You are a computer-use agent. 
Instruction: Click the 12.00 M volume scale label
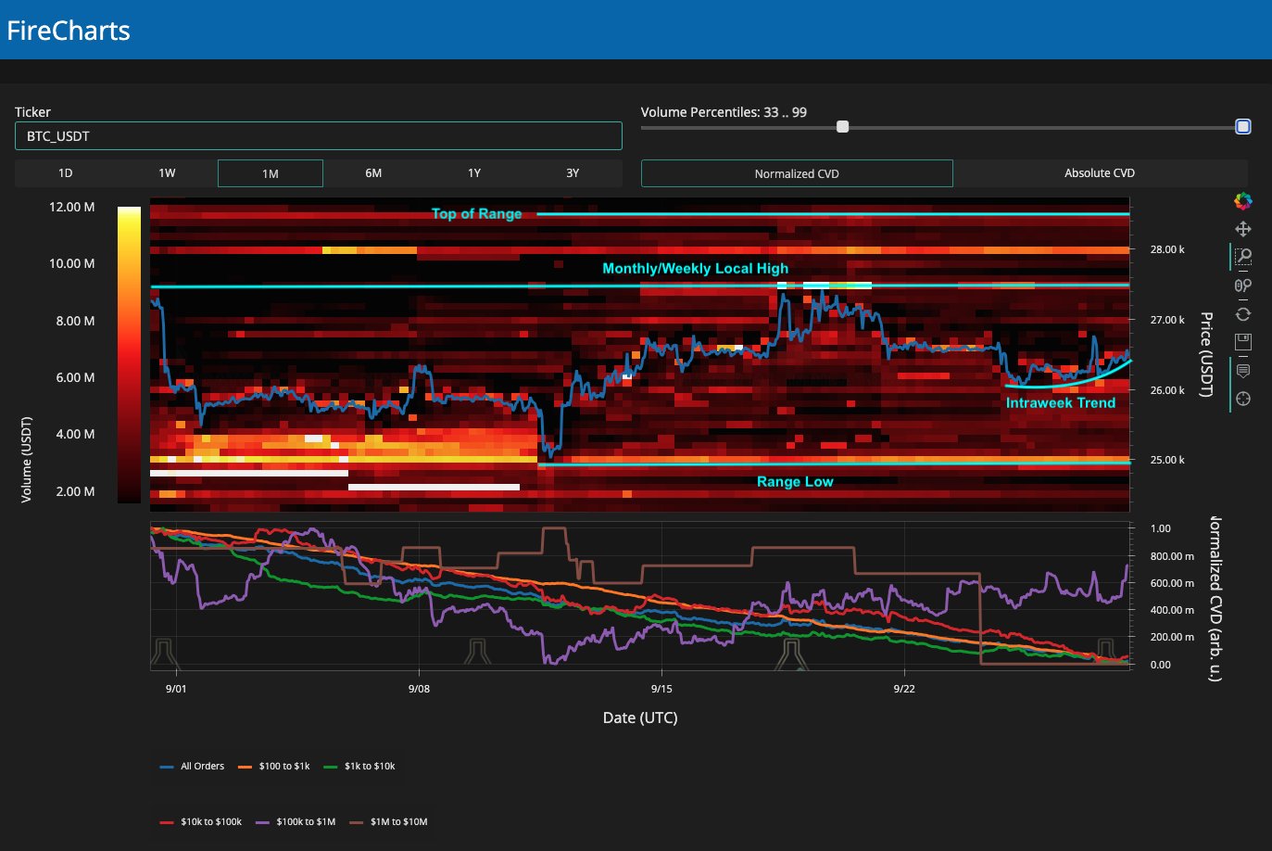click(71, 207)
